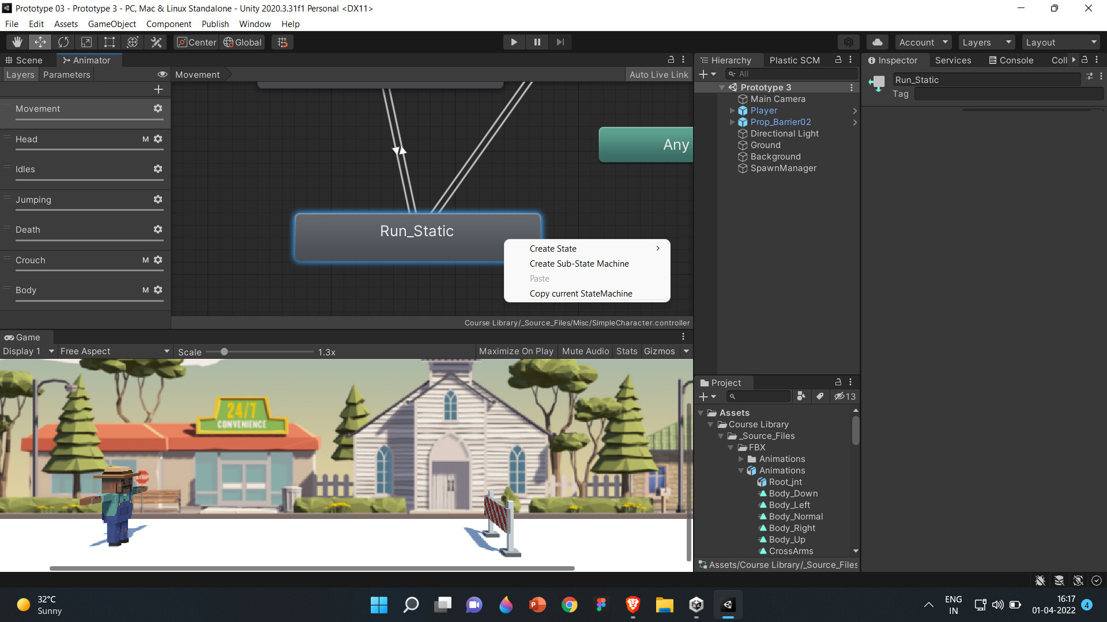
Task: Expand the Player object in the Hierarchy
Action: tap(732, 111)
